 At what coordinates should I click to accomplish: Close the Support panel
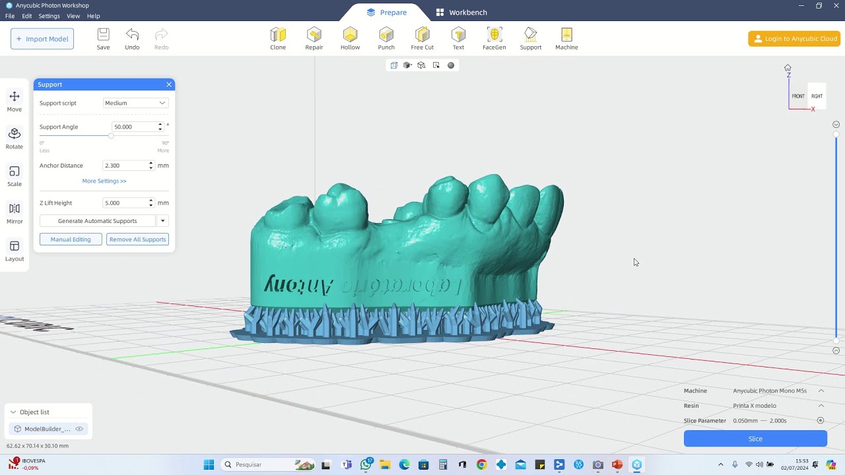point(169,84)
